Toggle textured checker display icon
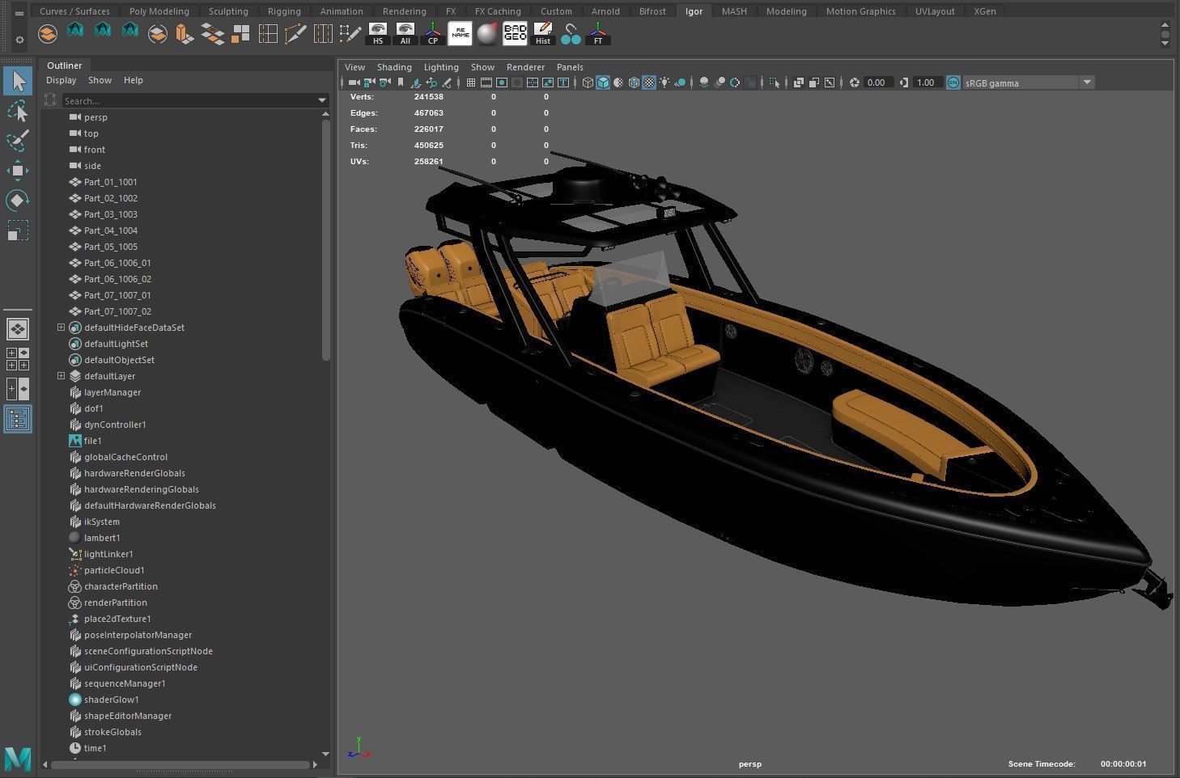 pos(649,82)
